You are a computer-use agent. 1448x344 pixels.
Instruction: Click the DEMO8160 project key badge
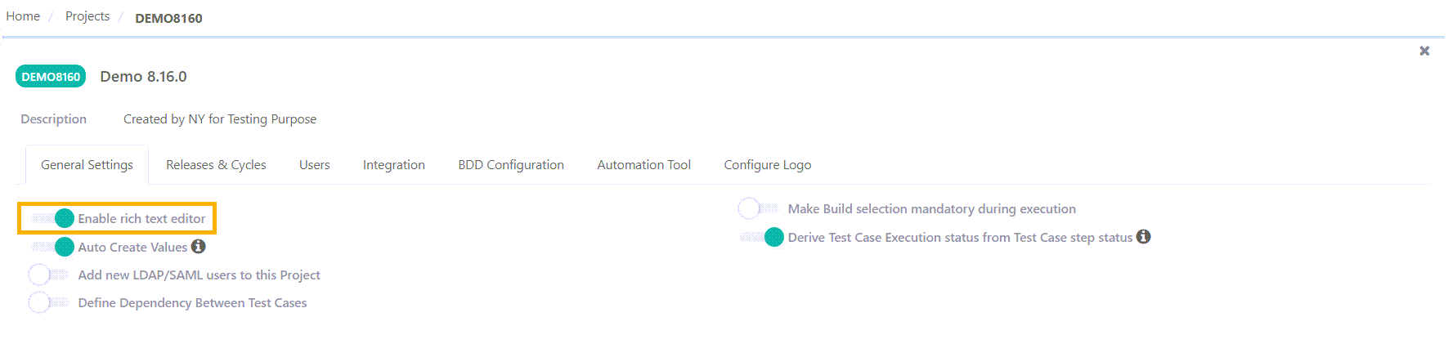point(51,77)
